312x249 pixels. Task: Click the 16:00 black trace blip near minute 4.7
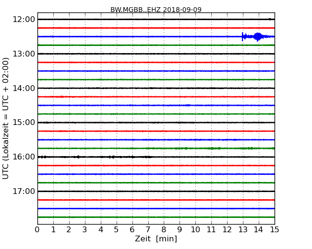pos(112,157)
